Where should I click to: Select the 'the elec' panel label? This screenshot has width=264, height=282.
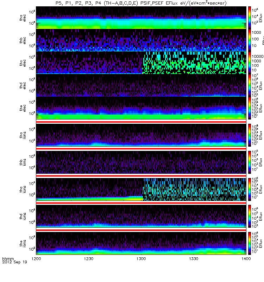(x=23, y=108)
